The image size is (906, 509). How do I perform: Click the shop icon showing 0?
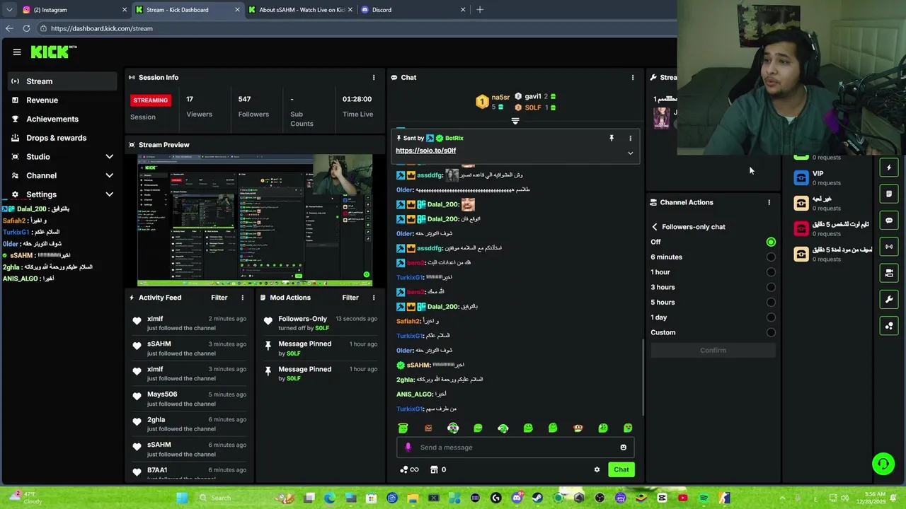coord(438,469)
